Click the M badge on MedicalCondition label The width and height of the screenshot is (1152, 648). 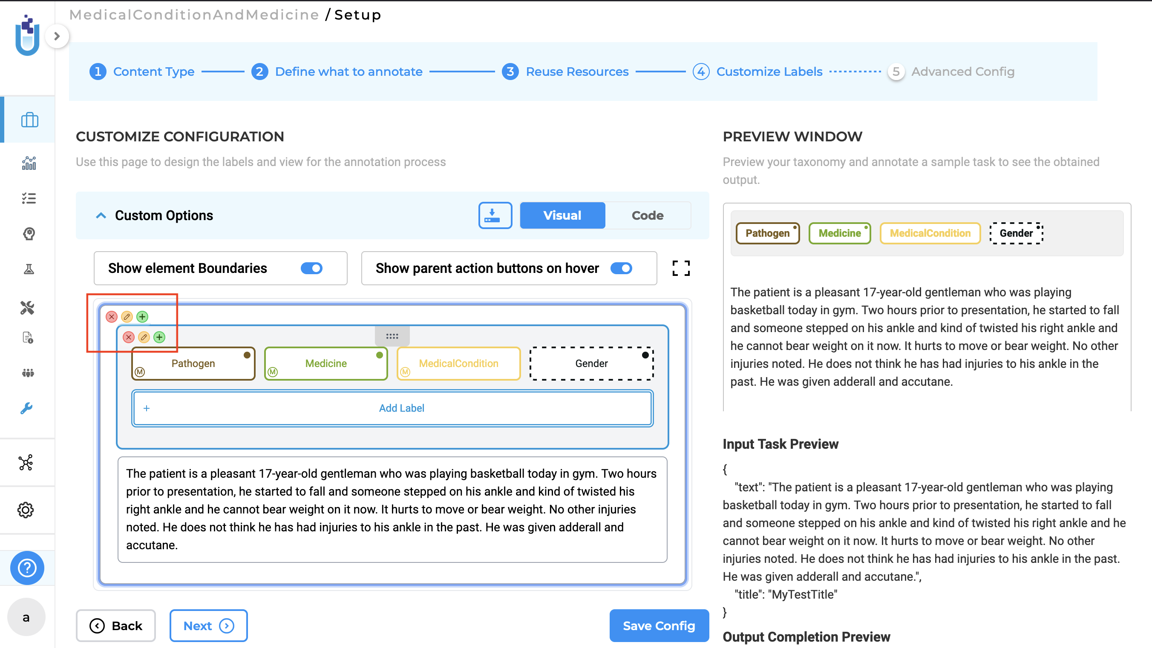405,372
